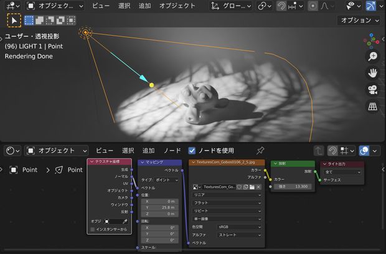Enable the インスタンサーから checkbox
The height and width of the screenshot is (254, 386).
93,229
